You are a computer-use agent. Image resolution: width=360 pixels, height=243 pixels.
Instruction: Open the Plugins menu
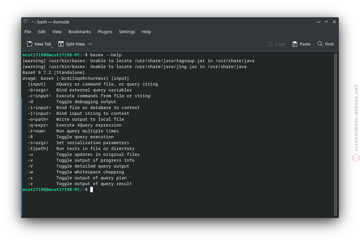pyautogui.click(x=105, y=32)
